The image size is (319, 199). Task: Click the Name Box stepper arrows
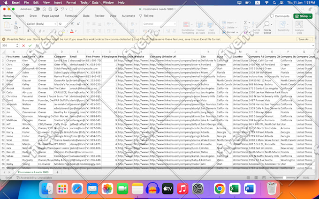[x=17, y=46]
